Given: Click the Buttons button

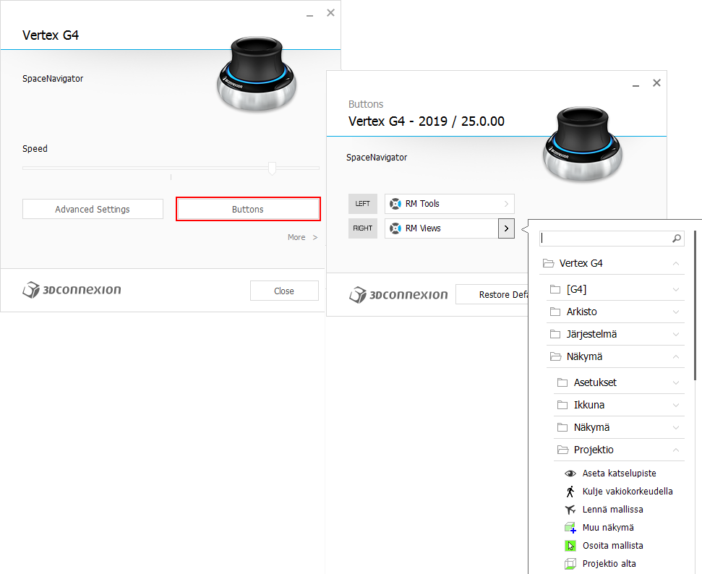Looking at the screenshot, I should pos(248,209).
